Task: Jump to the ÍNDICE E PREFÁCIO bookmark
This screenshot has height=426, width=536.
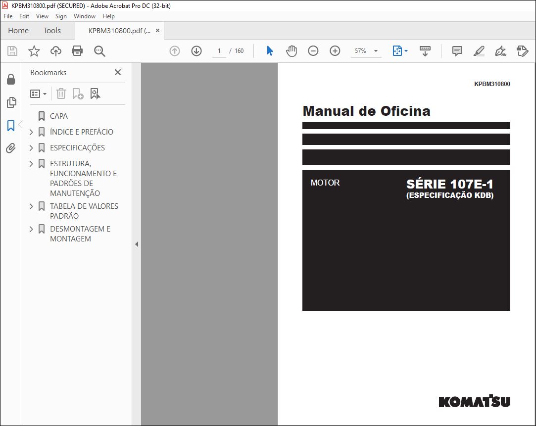Action: tap(81, 132)
